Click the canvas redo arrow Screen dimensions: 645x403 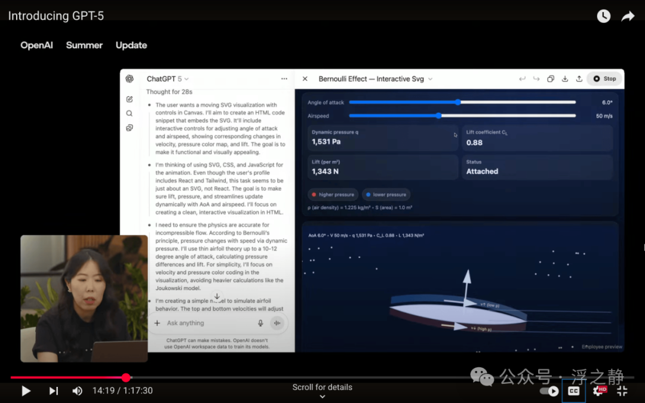(536, 79)
